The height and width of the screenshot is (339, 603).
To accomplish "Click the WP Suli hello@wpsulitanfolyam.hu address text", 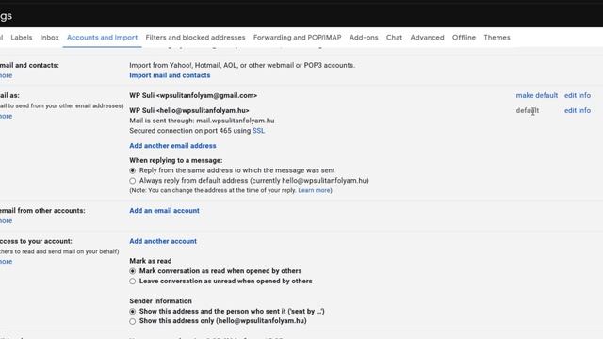I will click(x=189, y=110).
